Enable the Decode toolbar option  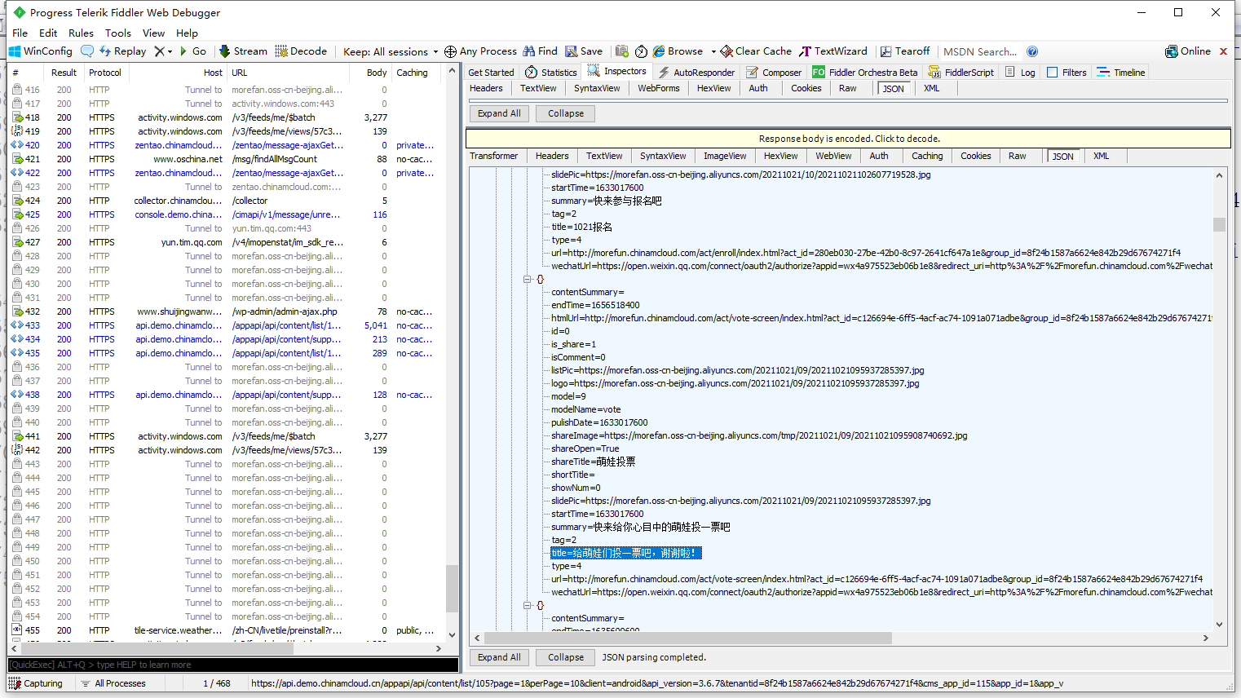click(x=301, y=51)
